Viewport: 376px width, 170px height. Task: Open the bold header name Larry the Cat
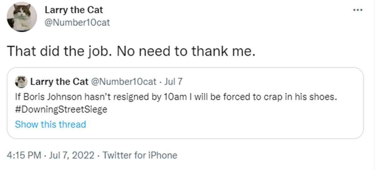(x=74, y=10)
